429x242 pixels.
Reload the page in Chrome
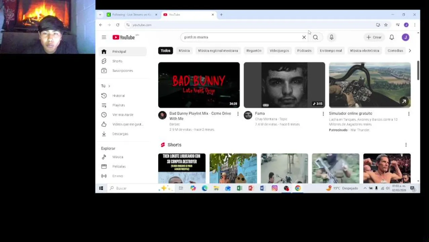118,25
